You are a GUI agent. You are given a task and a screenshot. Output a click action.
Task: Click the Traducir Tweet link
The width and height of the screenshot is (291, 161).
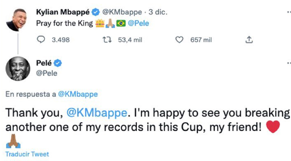[27, 154]
